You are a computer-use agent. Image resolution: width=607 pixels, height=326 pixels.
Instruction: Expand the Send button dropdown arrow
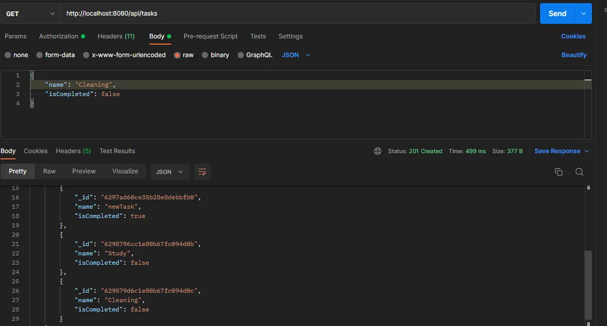[584, 13]
